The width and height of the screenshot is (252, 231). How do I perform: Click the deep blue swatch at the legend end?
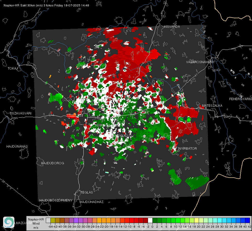click(248, 220)
